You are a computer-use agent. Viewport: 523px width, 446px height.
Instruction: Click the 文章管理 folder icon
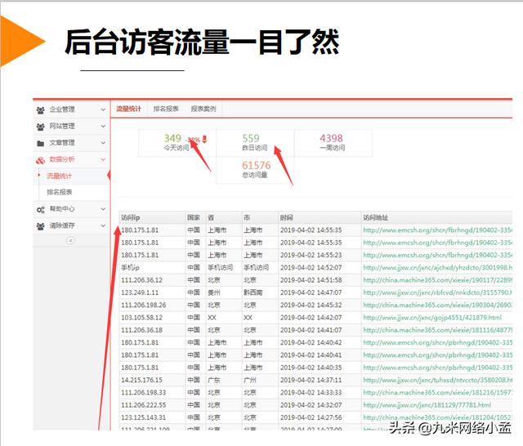pos(40,143)
